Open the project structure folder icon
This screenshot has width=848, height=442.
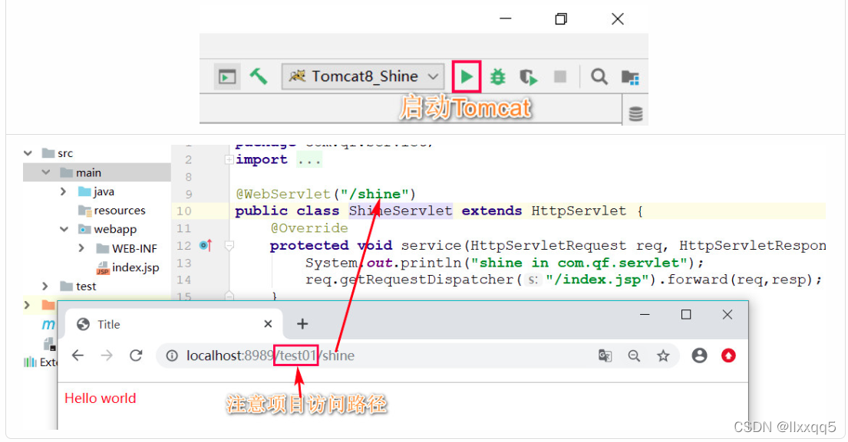click(x=630, y=77)
